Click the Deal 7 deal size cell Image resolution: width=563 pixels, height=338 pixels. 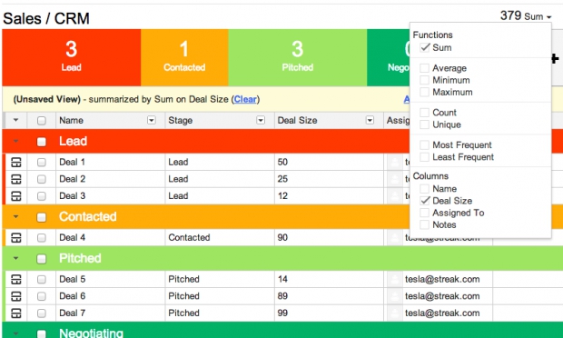(x=329, y=313)
